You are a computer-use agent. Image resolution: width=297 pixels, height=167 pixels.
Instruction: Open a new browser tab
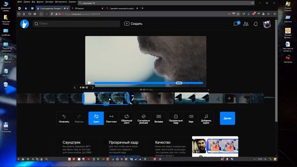[x=142, y=8]
